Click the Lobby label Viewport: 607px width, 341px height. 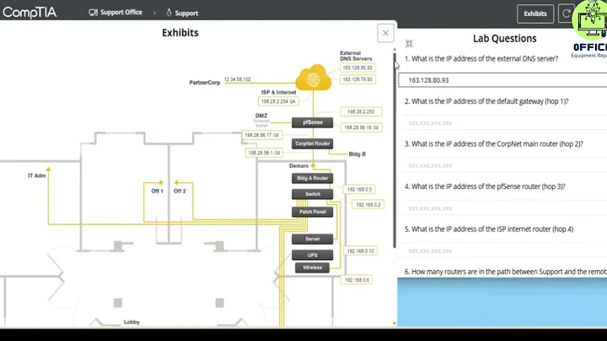coord(132,322)
